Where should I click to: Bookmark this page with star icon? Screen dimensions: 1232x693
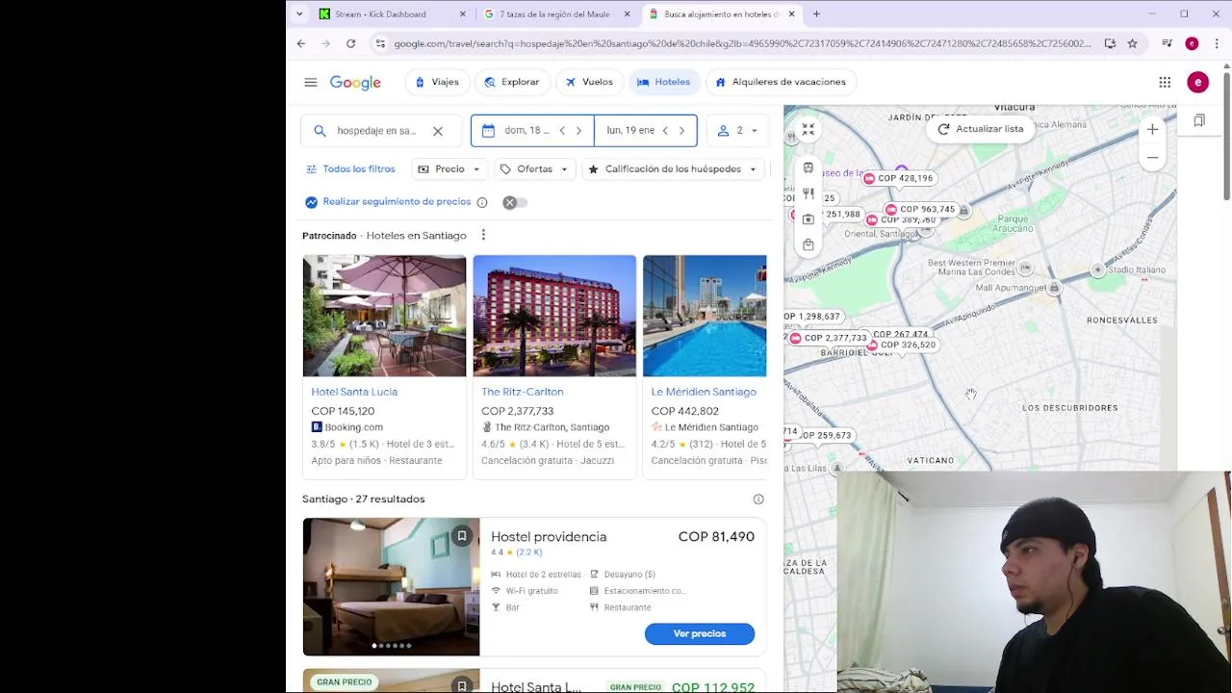[1132, 43]
